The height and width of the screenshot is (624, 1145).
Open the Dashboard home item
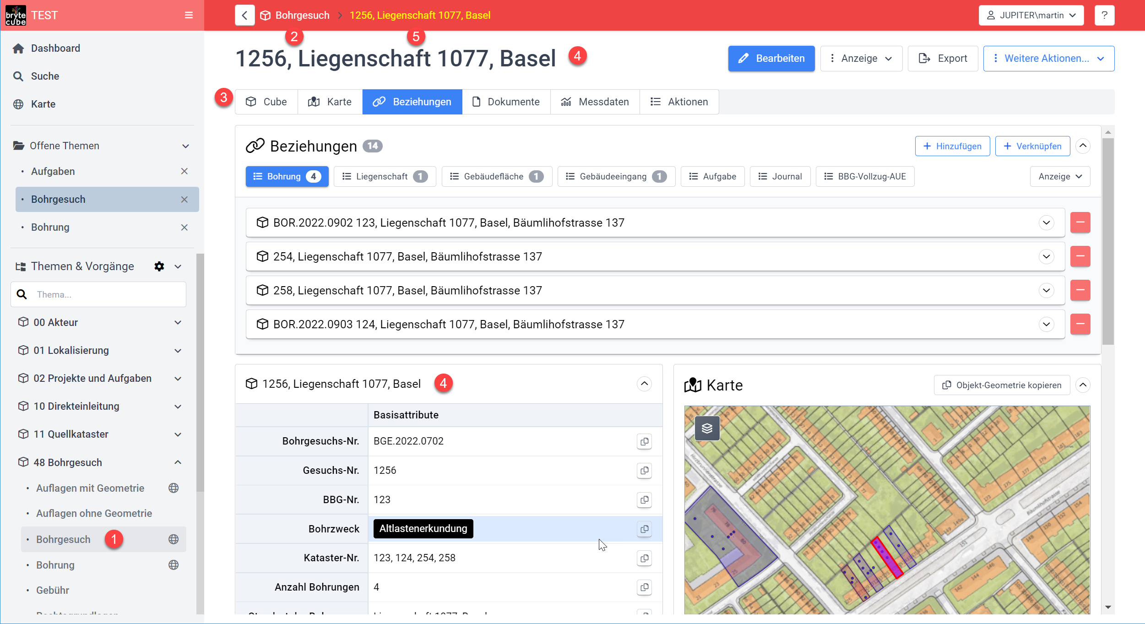[55, 48]
